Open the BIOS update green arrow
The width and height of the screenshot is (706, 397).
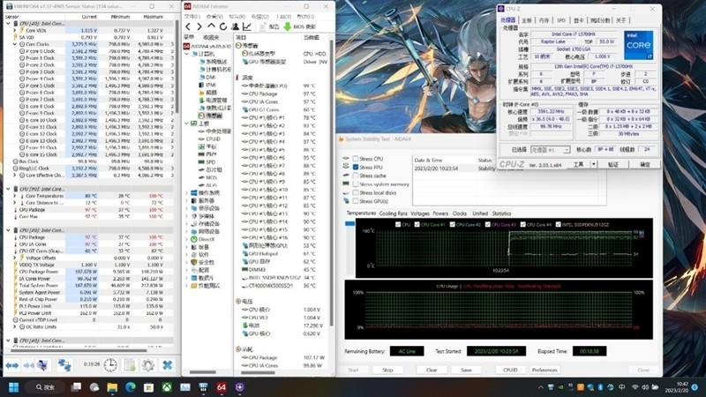[287, 26]
